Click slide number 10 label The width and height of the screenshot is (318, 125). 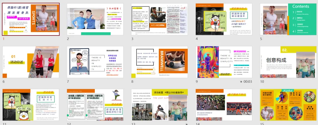[x=262, y=82]
